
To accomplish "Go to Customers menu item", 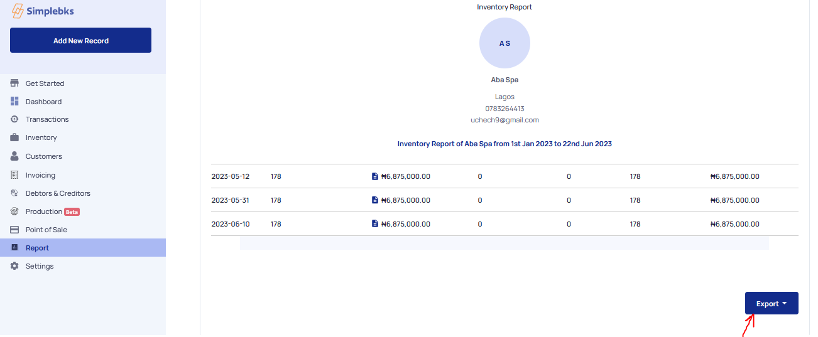I will 44,156.
